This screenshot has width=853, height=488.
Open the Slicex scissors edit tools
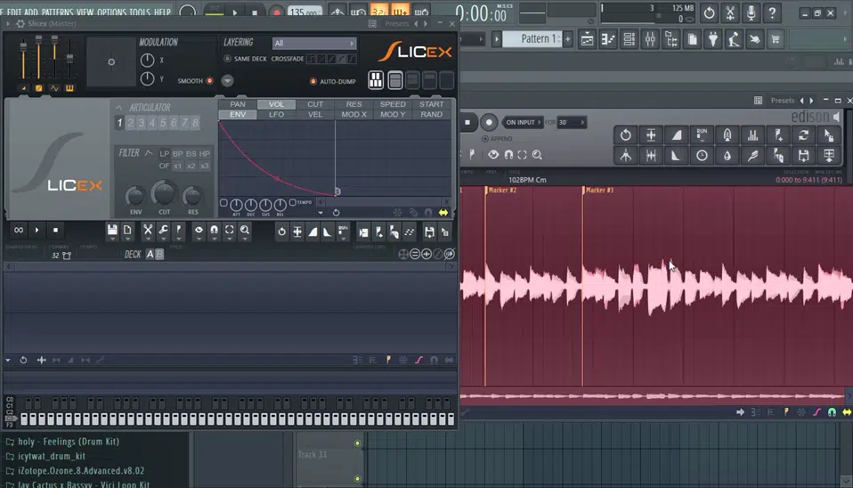pyautogui.click(x=148, y=231)
